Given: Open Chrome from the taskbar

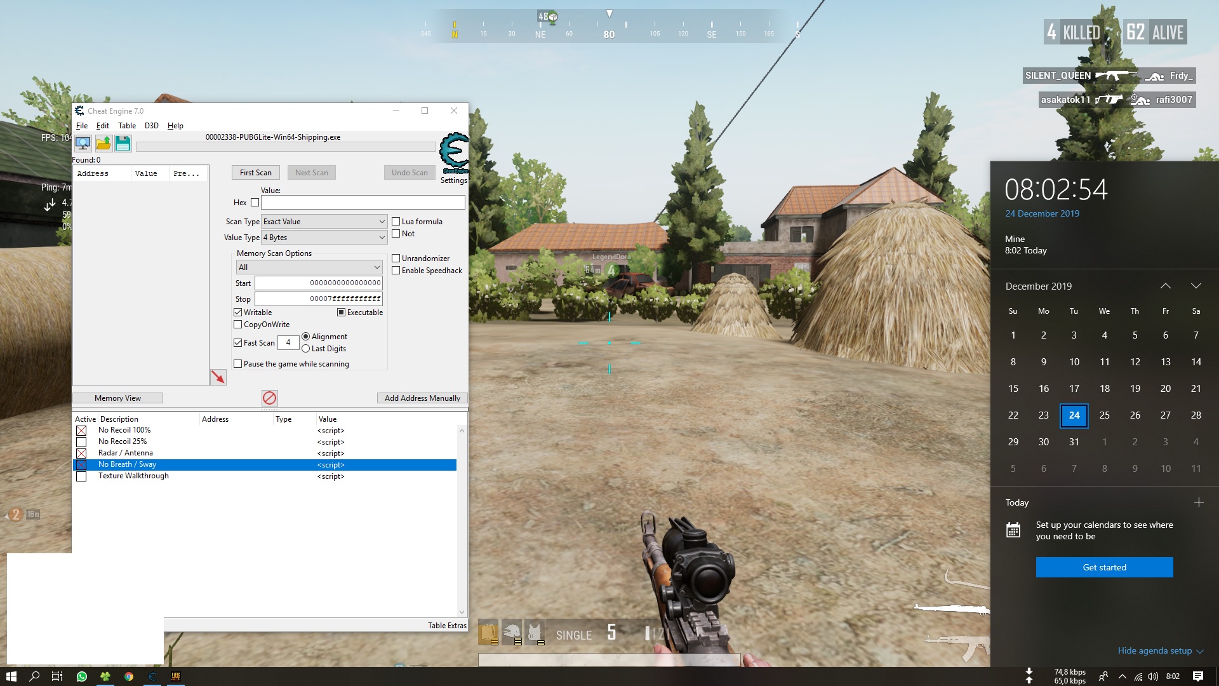Looking at the screenshot, I should 129,676.
